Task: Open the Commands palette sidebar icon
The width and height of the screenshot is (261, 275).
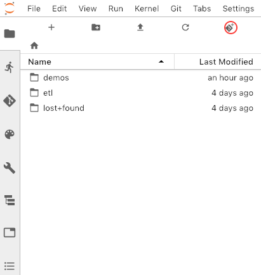Action: pos(10,134)
